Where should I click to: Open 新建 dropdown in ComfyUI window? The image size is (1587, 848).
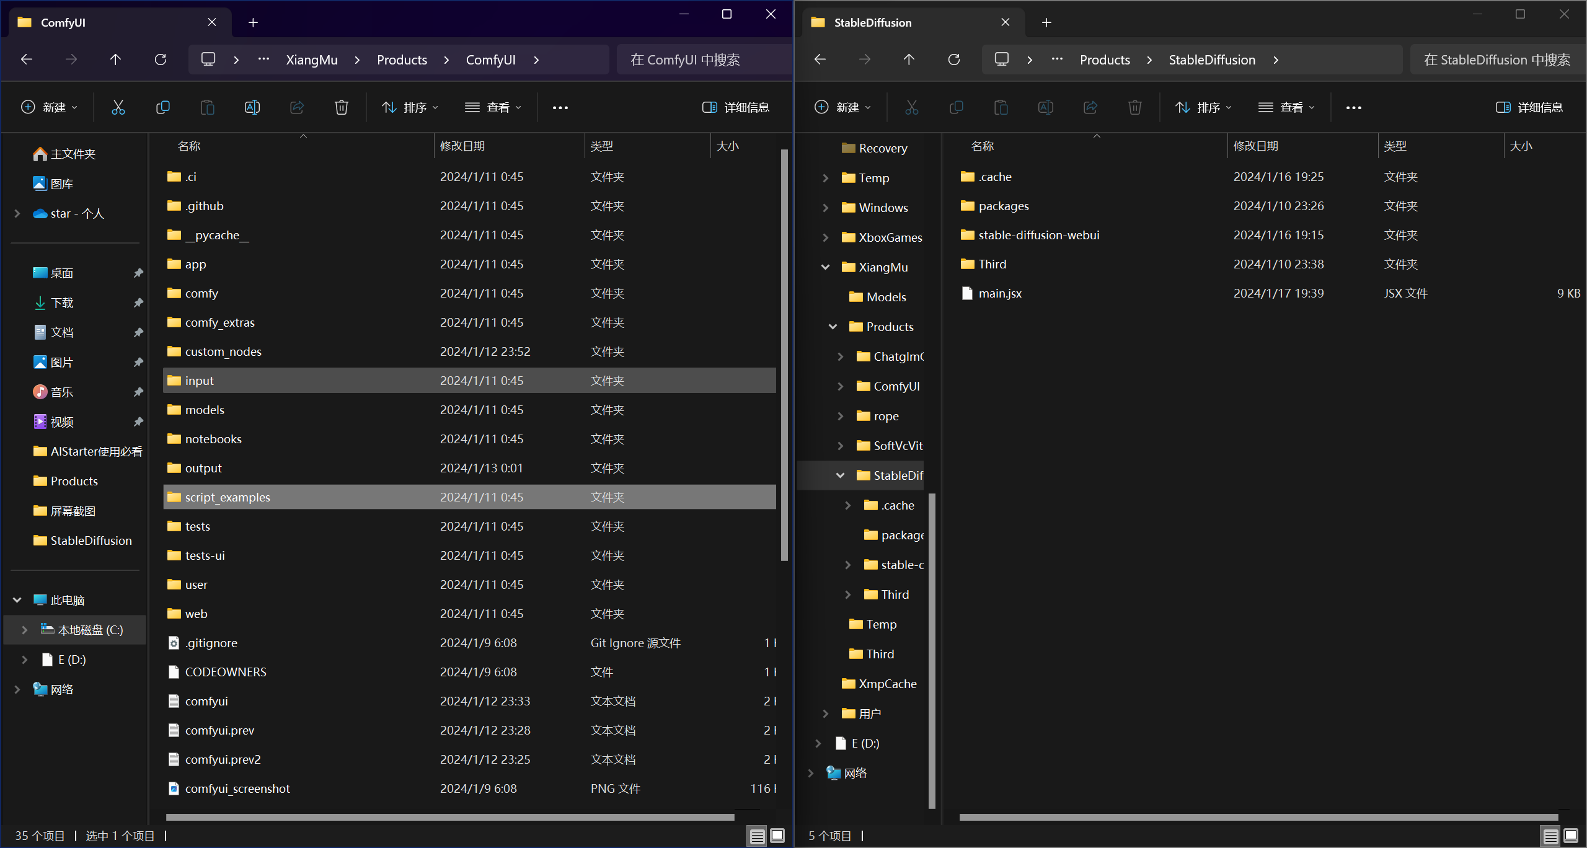pos(50,107)
